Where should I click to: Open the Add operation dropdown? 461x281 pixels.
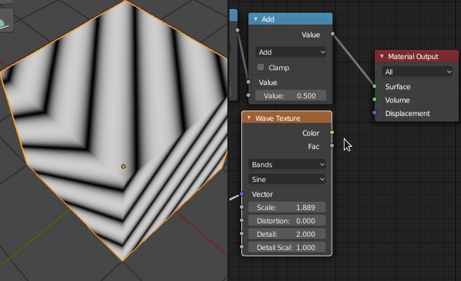click(x=290, y=52)
